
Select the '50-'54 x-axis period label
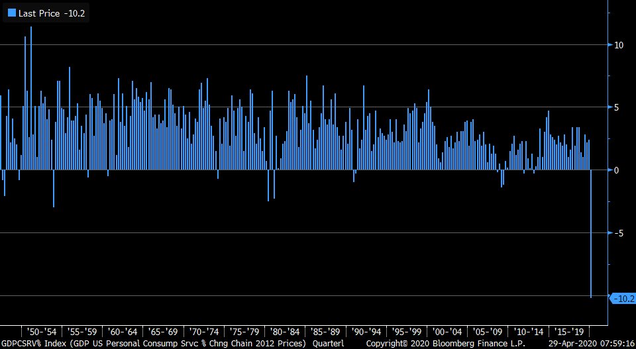coord(41,332)
